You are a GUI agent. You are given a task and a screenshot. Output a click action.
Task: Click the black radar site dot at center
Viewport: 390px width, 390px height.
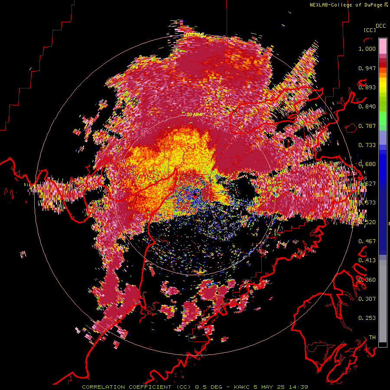click(195, 195)
